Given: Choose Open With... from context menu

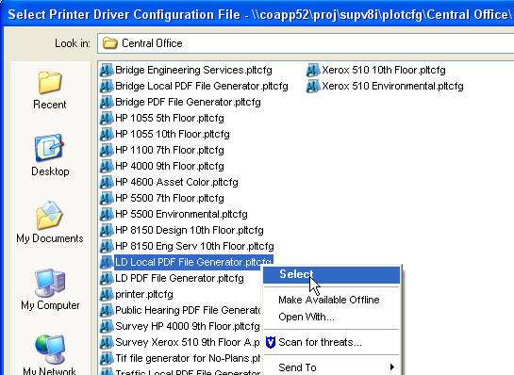Looking at the screenshot, I should tap(307, 317).
